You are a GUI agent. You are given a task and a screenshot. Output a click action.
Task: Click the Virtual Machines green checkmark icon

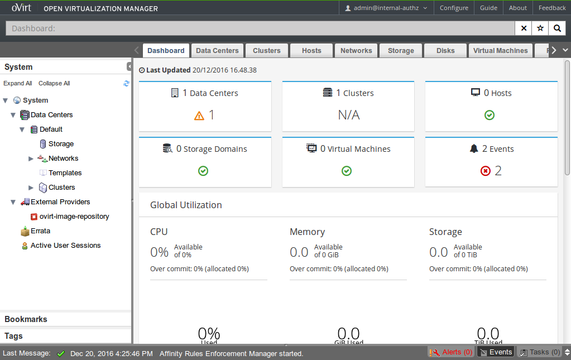pos(347,171)
